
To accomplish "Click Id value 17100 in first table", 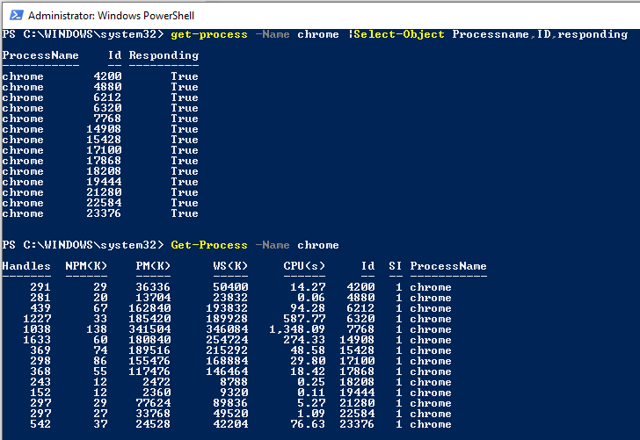I will tap(104, 150).
